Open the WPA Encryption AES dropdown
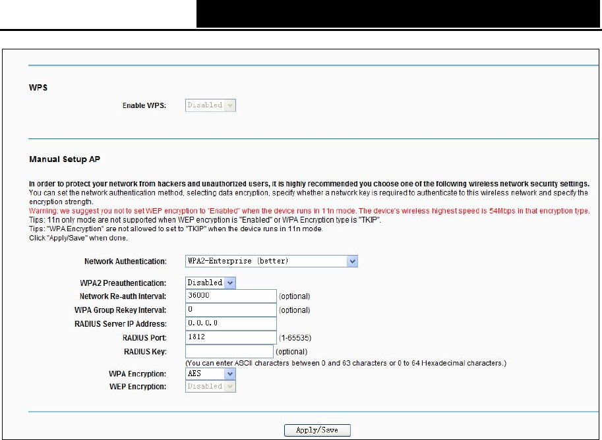Image resolution: width=602 pixels, height=440 pixels. (x=210, y=373)
